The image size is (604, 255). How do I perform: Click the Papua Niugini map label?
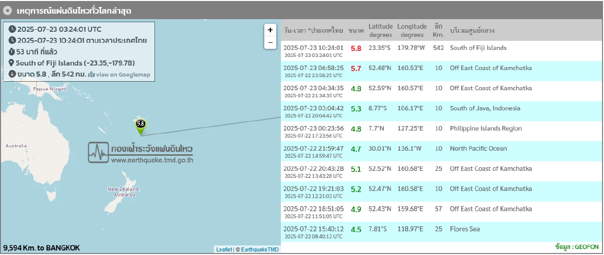[x=50, y=89]
